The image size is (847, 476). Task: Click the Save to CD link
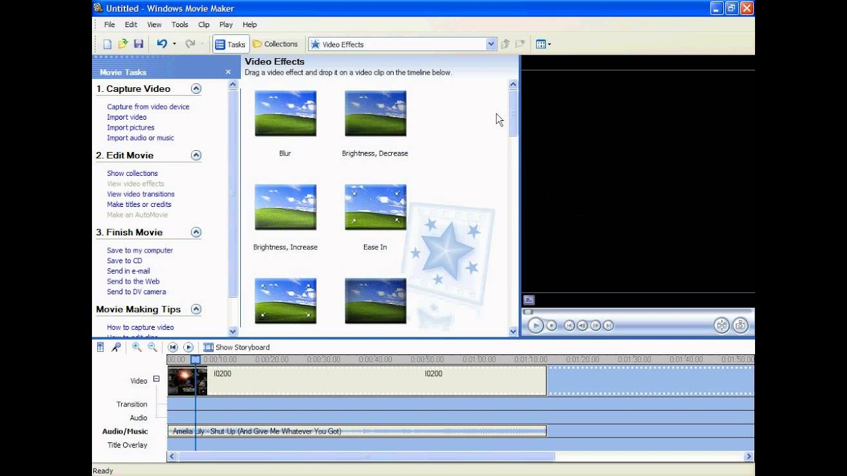(x=124, y=260)
